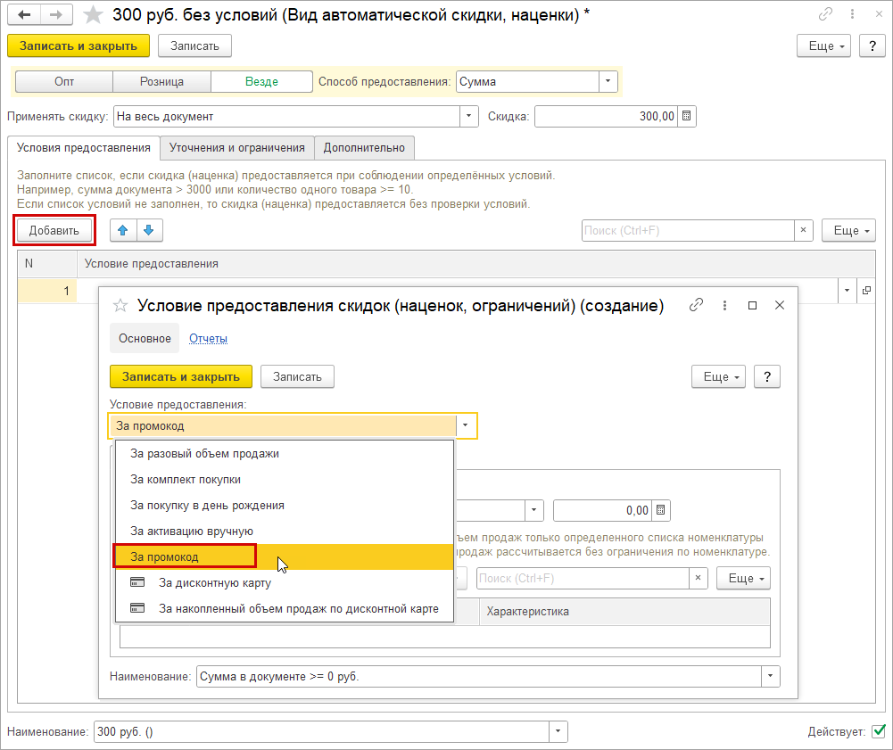The height and width of the screenshot is (750, 893).
Task: Click the Поиск search field
Action: [687, 230]
